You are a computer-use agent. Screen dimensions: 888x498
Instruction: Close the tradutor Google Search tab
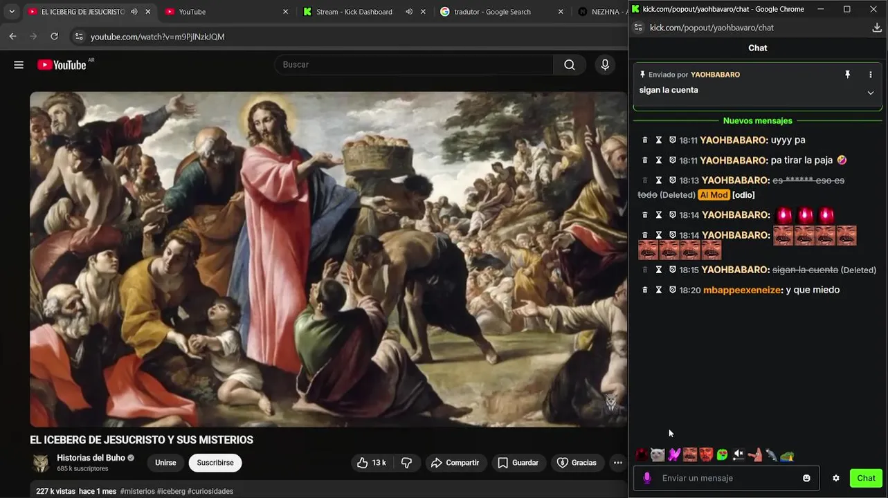coord(561,12)
